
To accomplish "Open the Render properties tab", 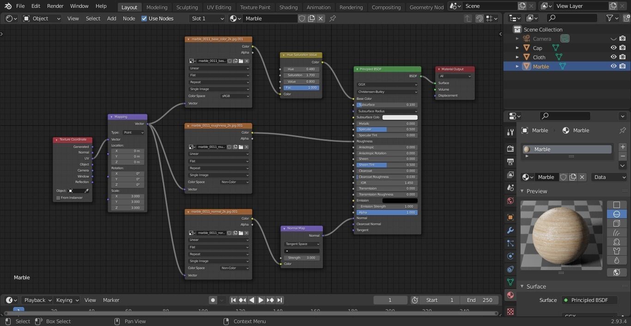I will click(x=510, y=149).
